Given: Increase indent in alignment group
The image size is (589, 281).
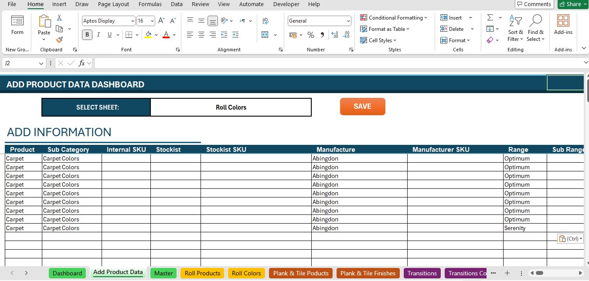Looking at the screenshot, I should click(x=235, y=35).
